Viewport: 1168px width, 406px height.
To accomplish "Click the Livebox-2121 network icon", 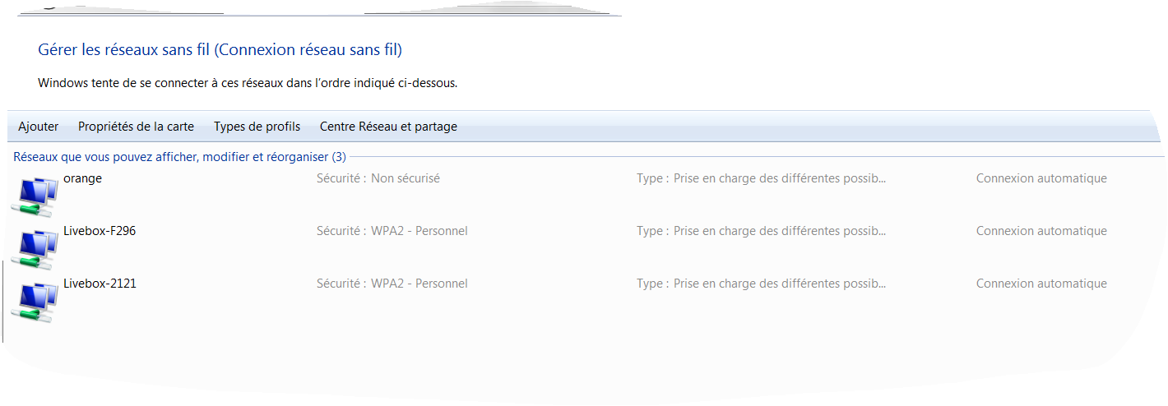I will tap(36, 302).
